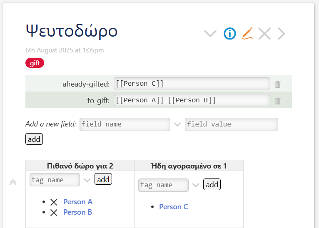Close the Ψευτοδώρο tiddler
319x228 pixels.
tap(264, 34)
